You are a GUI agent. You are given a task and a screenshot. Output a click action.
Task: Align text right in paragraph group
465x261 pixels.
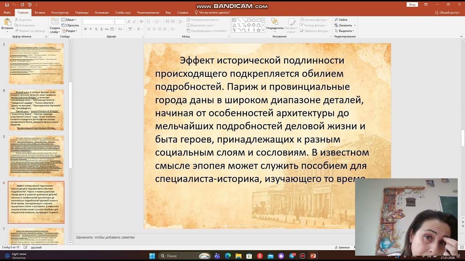coord(160,29)
